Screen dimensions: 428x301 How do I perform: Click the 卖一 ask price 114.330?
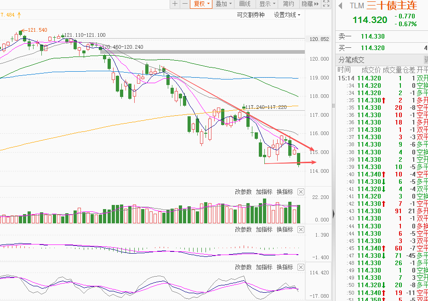click(372, 36)
